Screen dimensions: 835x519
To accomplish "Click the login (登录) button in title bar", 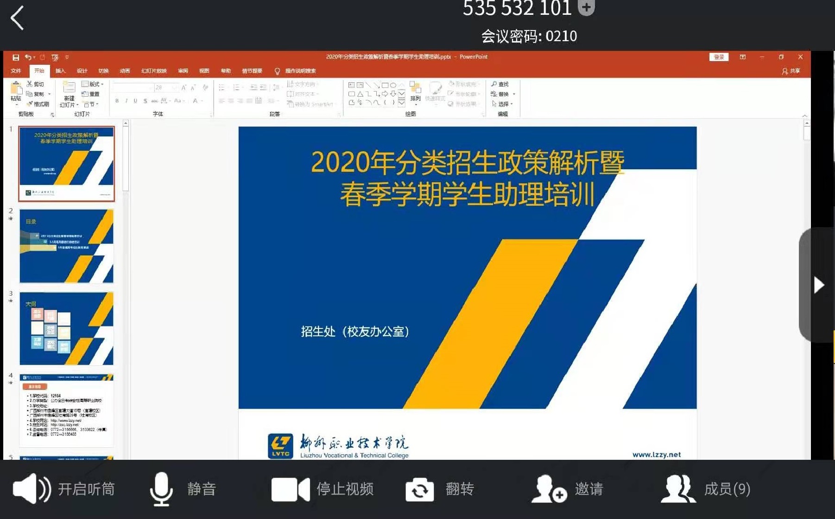I will pos(719,57).
